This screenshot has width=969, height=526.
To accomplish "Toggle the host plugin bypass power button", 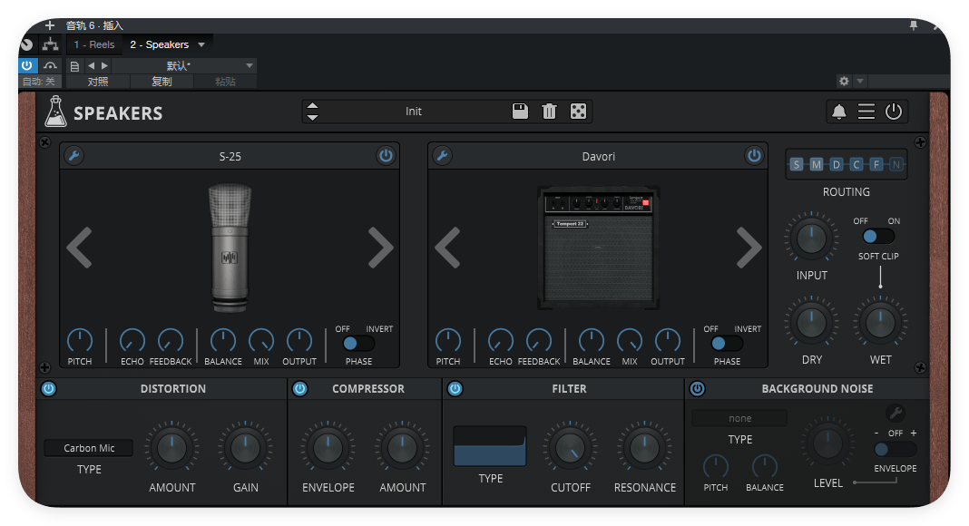I will 27,65.
